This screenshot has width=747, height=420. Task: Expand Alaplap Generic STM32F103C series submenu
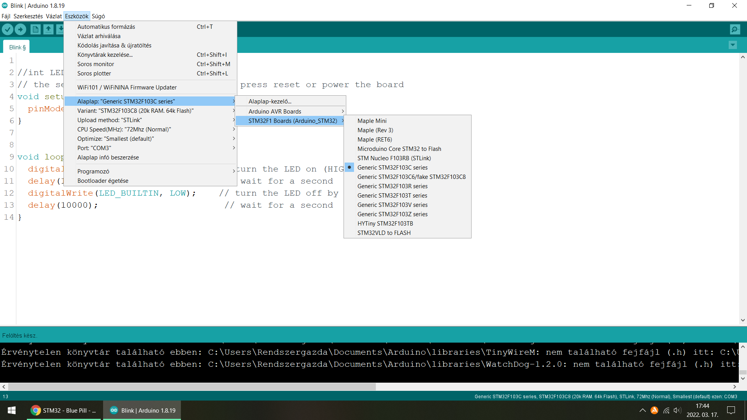point(150,101)
